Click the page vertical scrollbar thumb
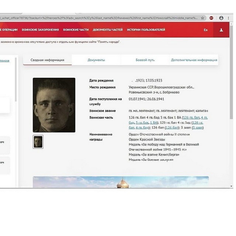This screenshot has height=236, width=236. (231, 72)
